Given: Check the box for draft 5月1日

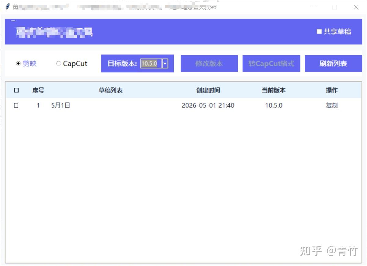Looking at the screenshot, I should pos(16,105).
